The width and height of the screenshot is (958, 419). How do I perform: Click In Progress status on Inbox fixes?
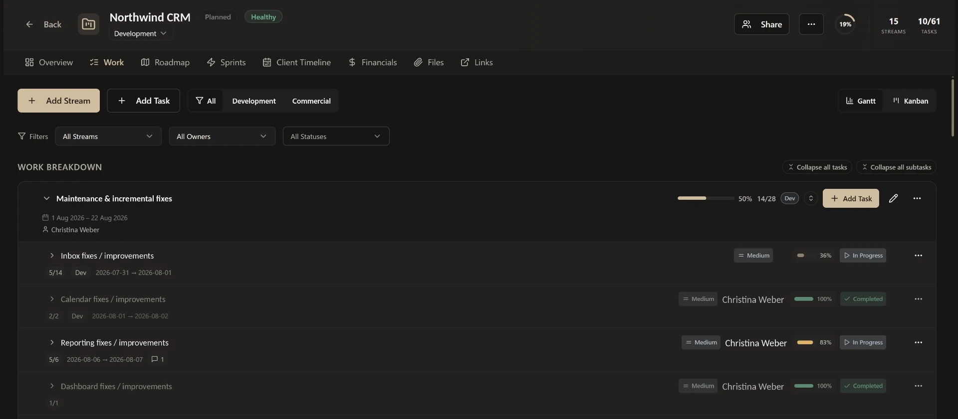tap(863, 256)
